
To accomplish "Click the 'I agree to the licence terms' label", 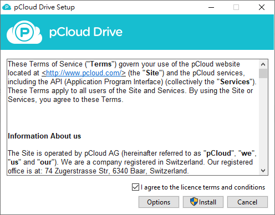I will point(203,187).
